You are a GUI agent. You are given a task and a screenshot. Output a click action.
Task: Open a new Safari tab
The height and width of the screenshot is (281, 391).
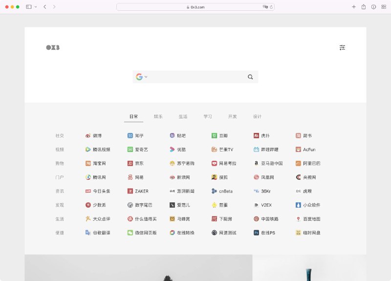pos(353,7)
